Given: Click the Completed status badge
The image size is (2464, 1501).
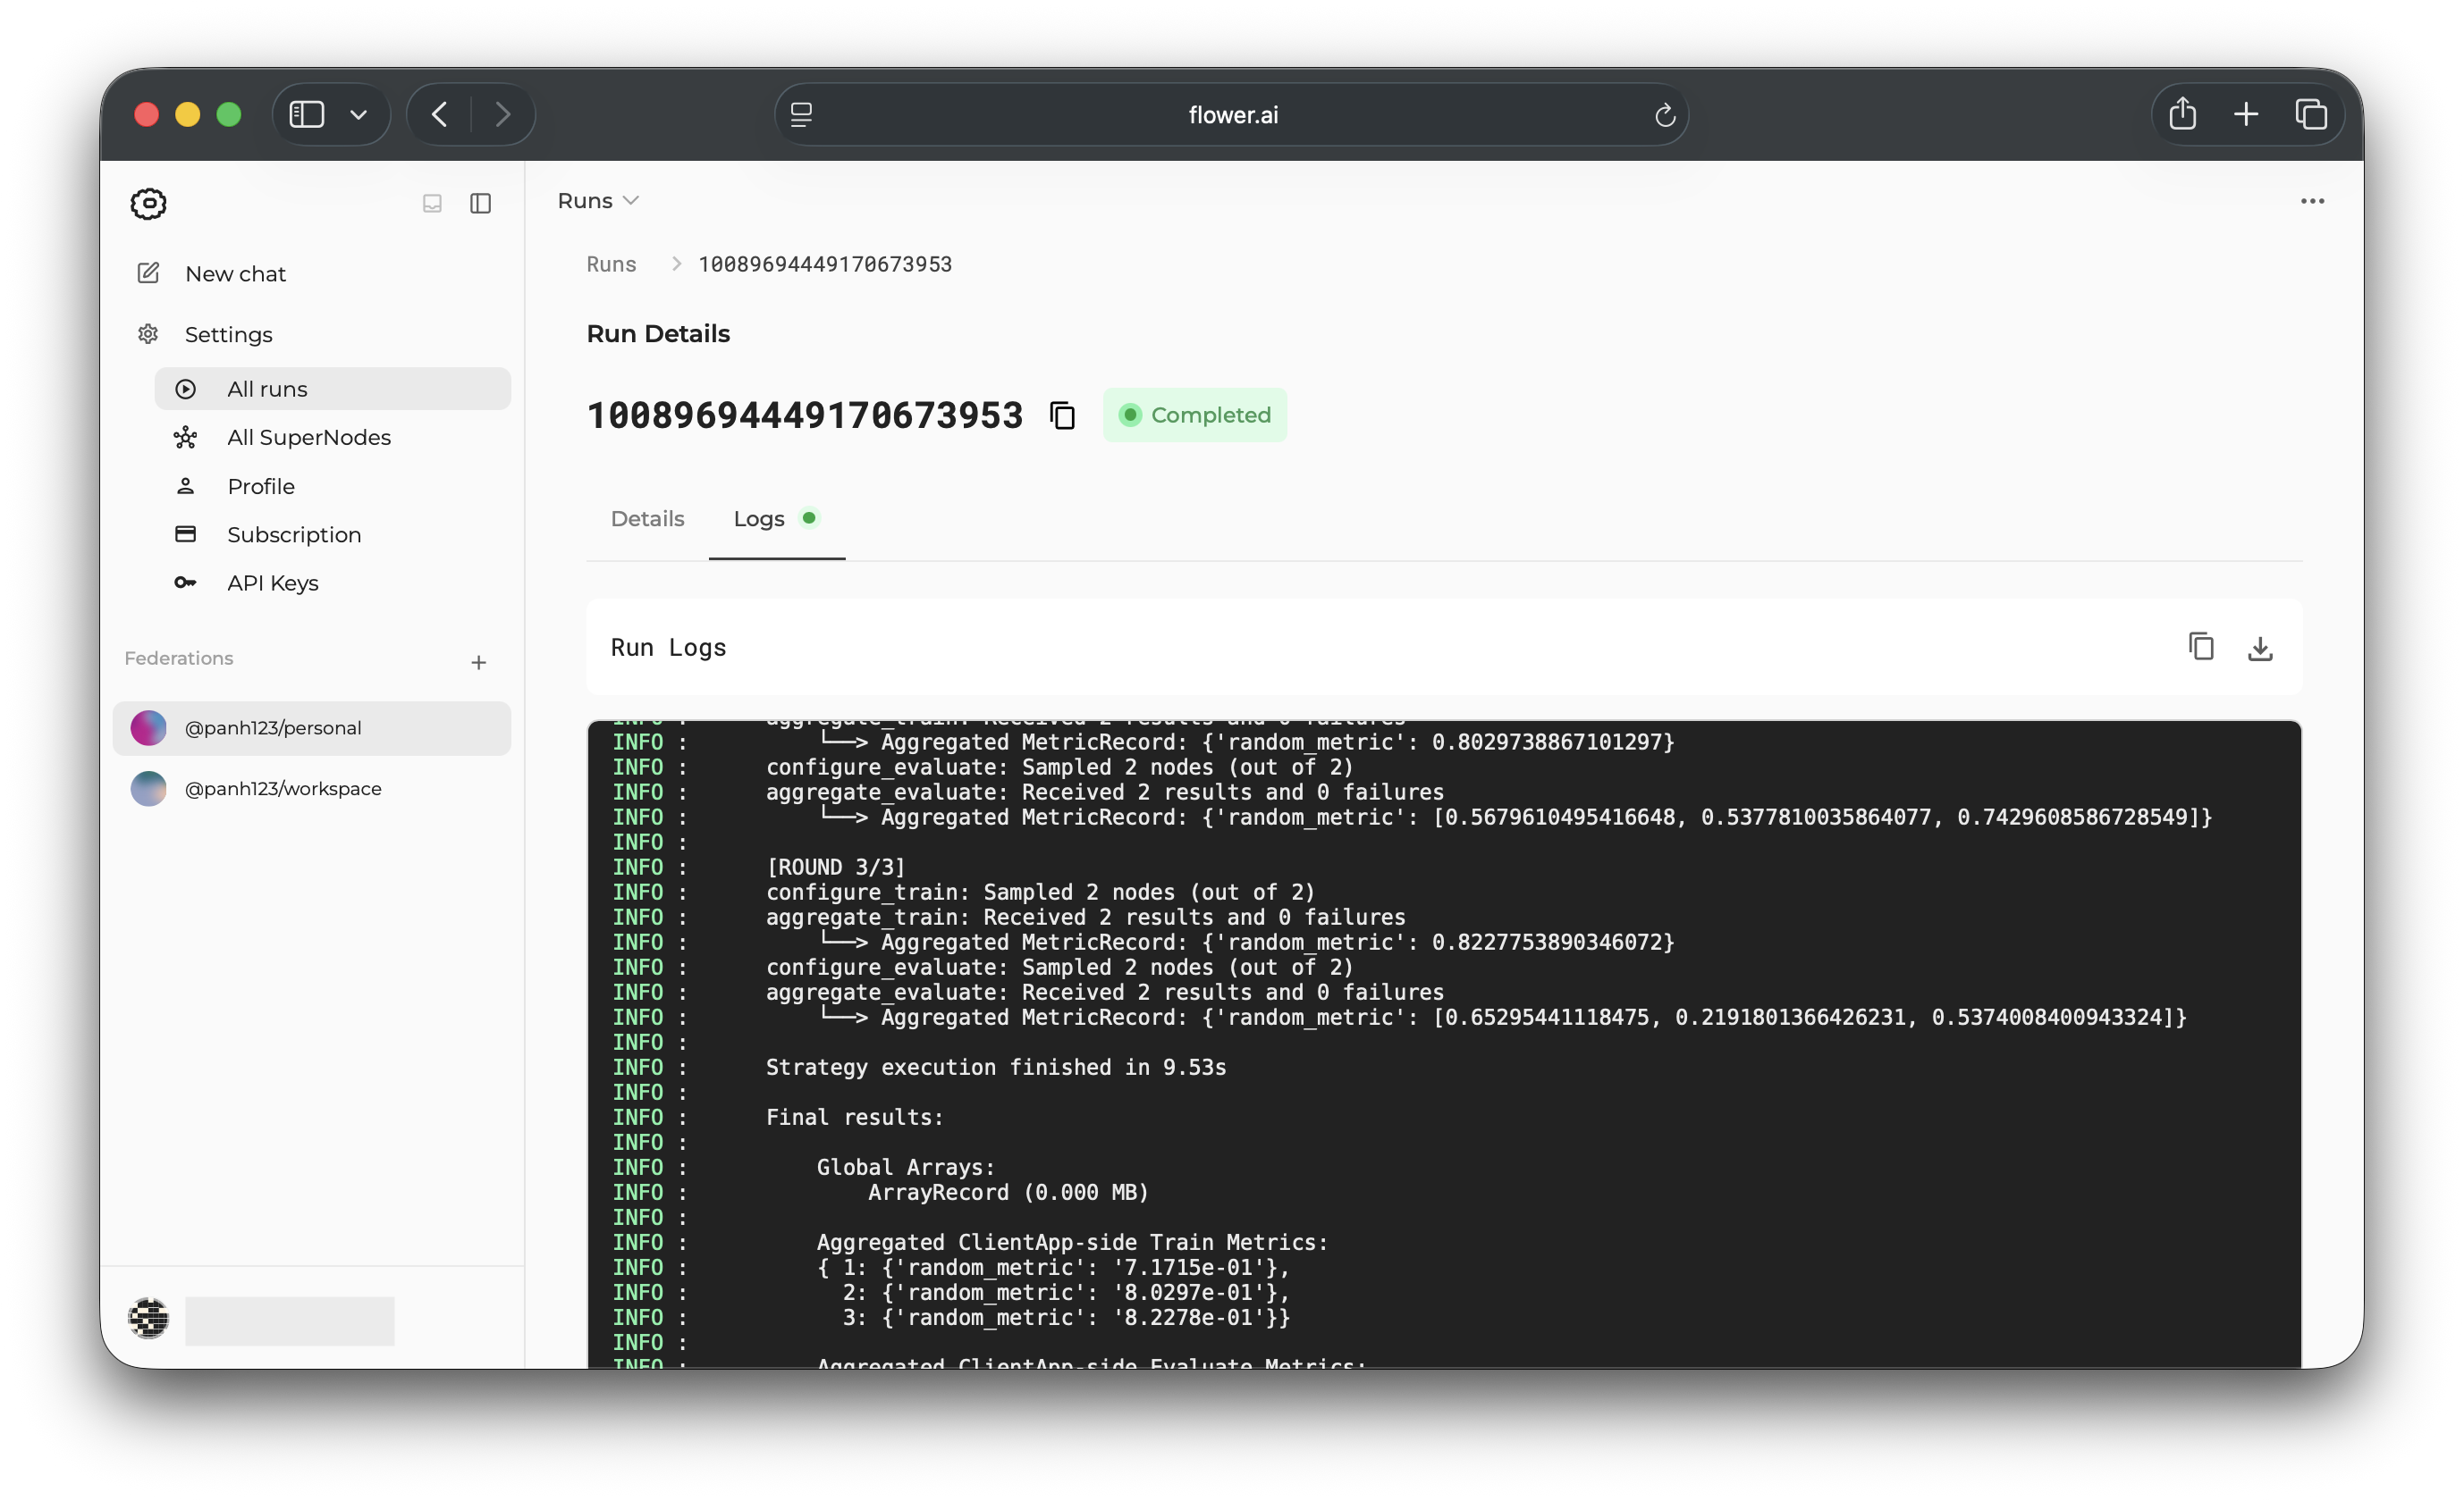Looking at the screenshot, I should tap(1195, 415).
